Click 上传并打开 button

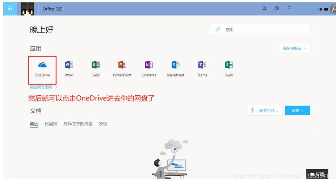tap(264, 111)
